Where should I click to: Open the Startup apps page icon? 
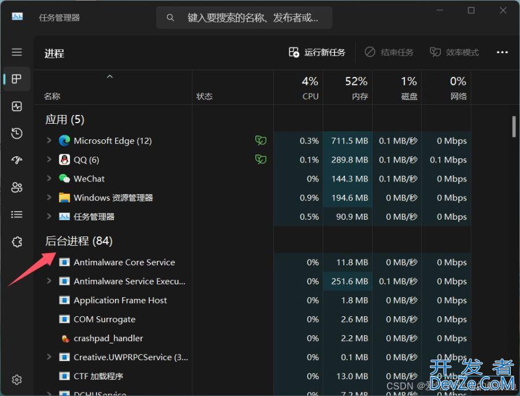point(17,161)
